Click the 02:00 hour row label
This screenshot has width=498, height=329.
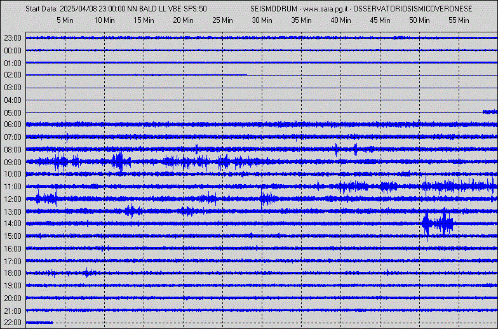coord(13,75)
